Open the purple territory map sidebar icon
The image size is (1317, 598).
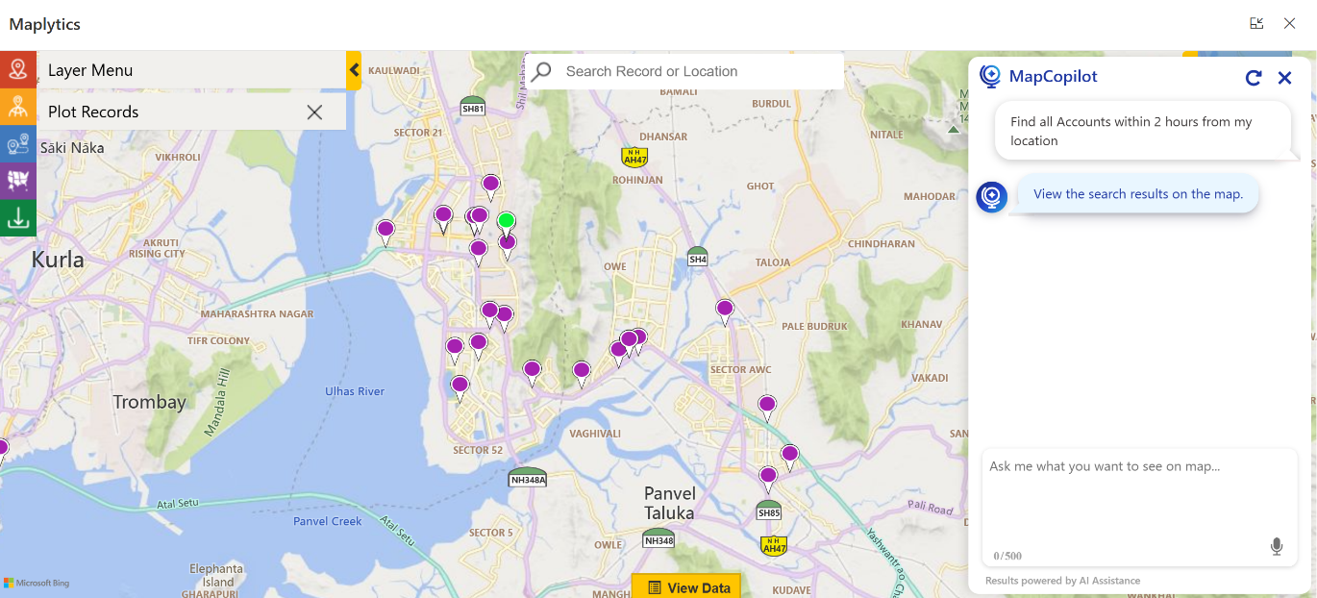[17, 181]
